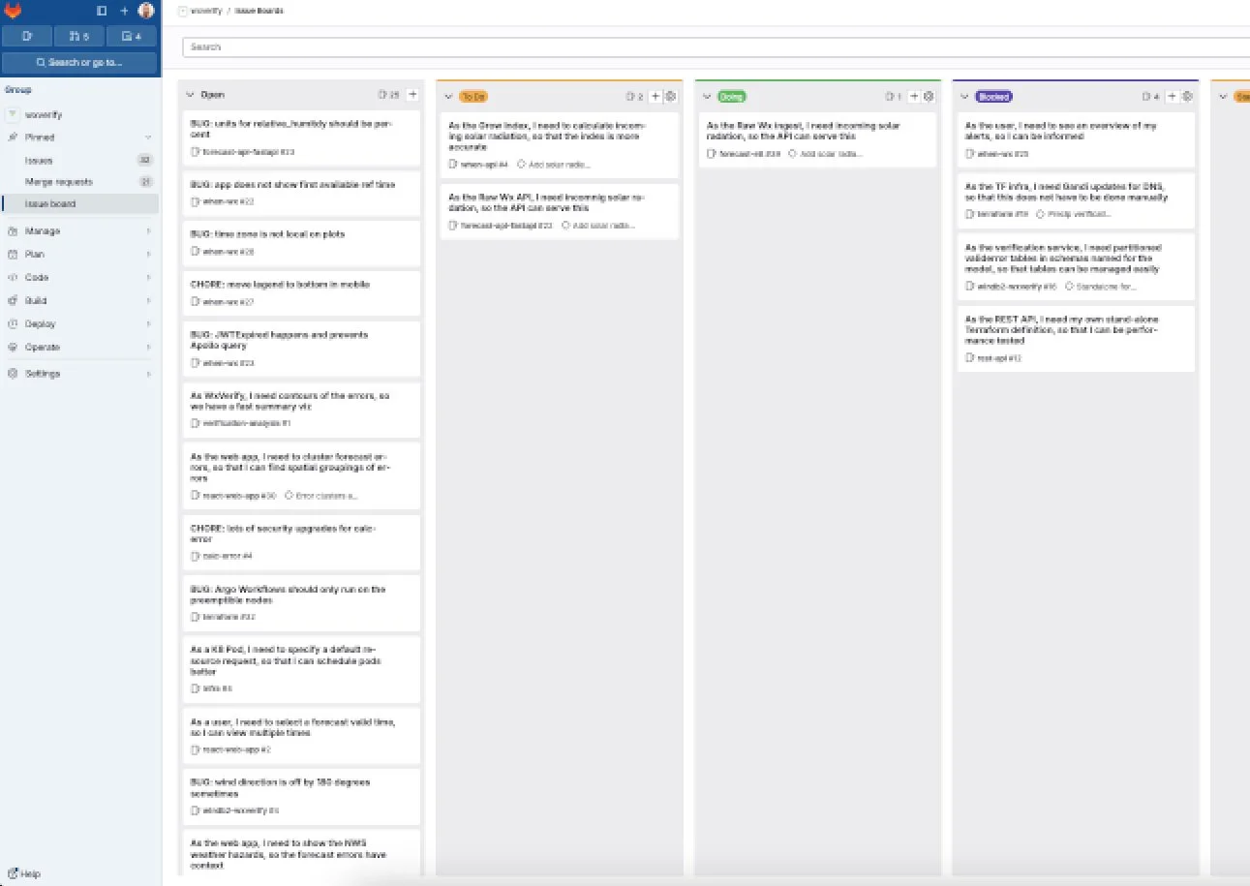Add new issue in To Do list
The image size is (1250, 886).
point(655,96)
